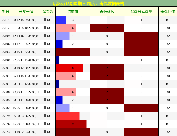Select issue number 26085
This screenshot has width=177, height=136.
point(6,100)
